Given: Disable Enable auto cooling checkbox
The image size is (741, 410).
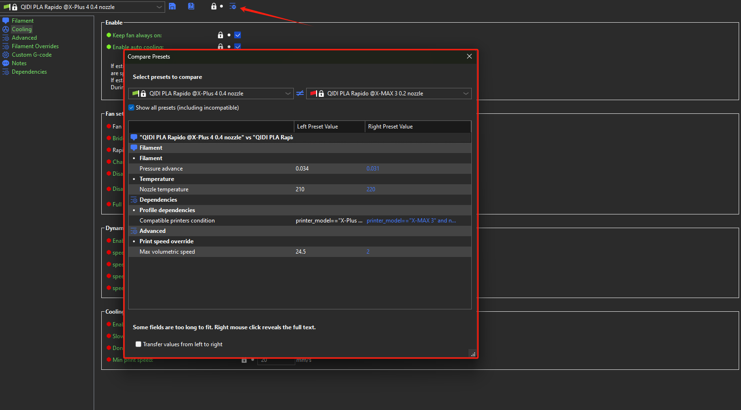Looking at the screenshot, I should coord(238,46).
